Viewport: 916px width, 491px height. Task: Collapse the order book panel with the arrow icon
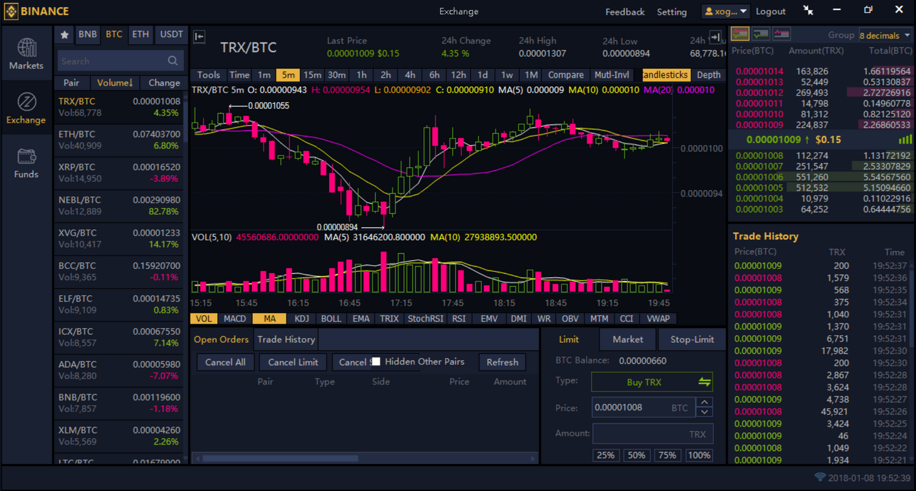[x=715, y=37]
